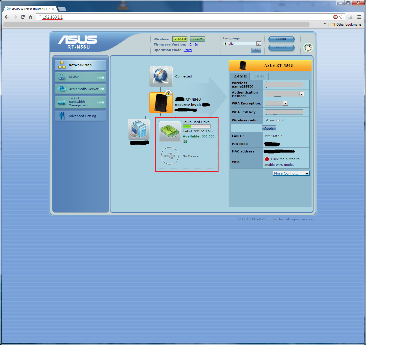Click the red WPS enable button
Image resolution: width=419 pixels, height=345 pixels.
pyautogui.click(x=267, y=159)
